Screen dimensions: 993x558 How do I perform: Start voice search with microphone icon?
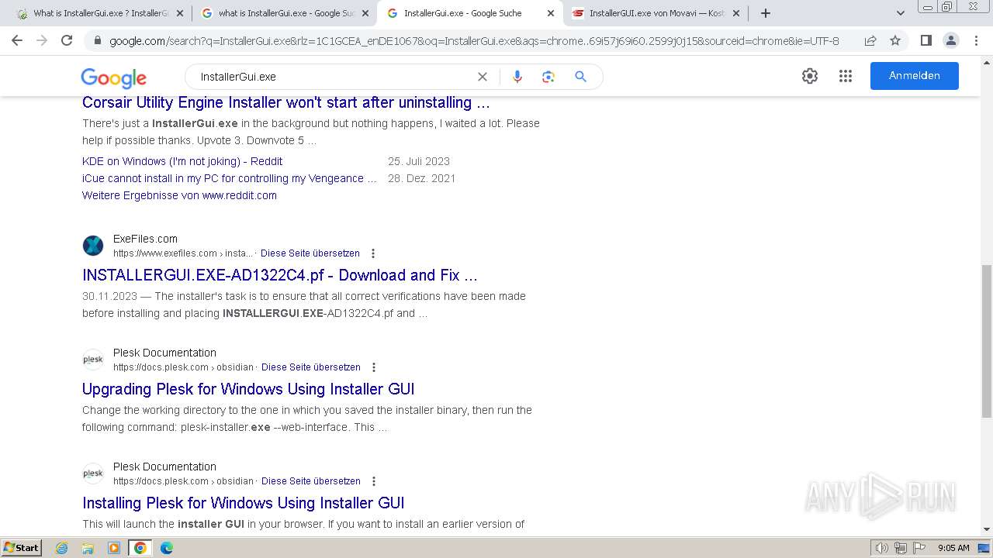[x=517, y=77]
